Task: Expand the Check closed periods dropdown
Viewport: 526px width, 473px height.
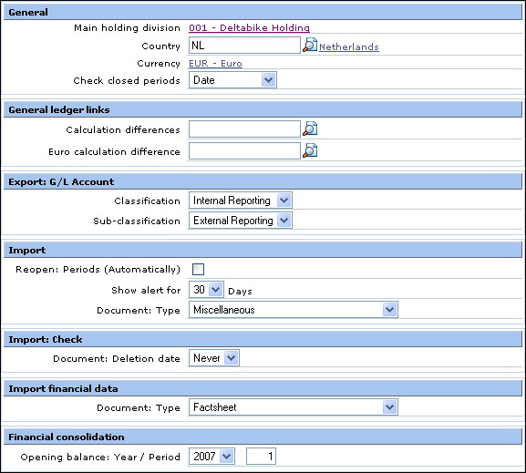Action: (x=232, y=80)
